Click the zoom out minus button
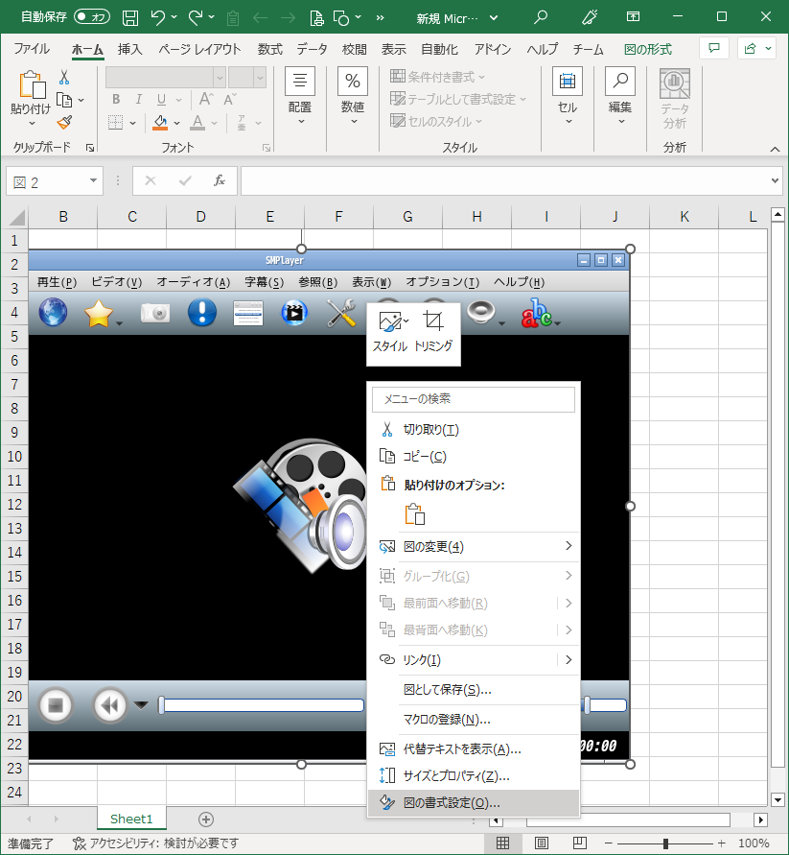The image size is (789, 855). [609, 843]
